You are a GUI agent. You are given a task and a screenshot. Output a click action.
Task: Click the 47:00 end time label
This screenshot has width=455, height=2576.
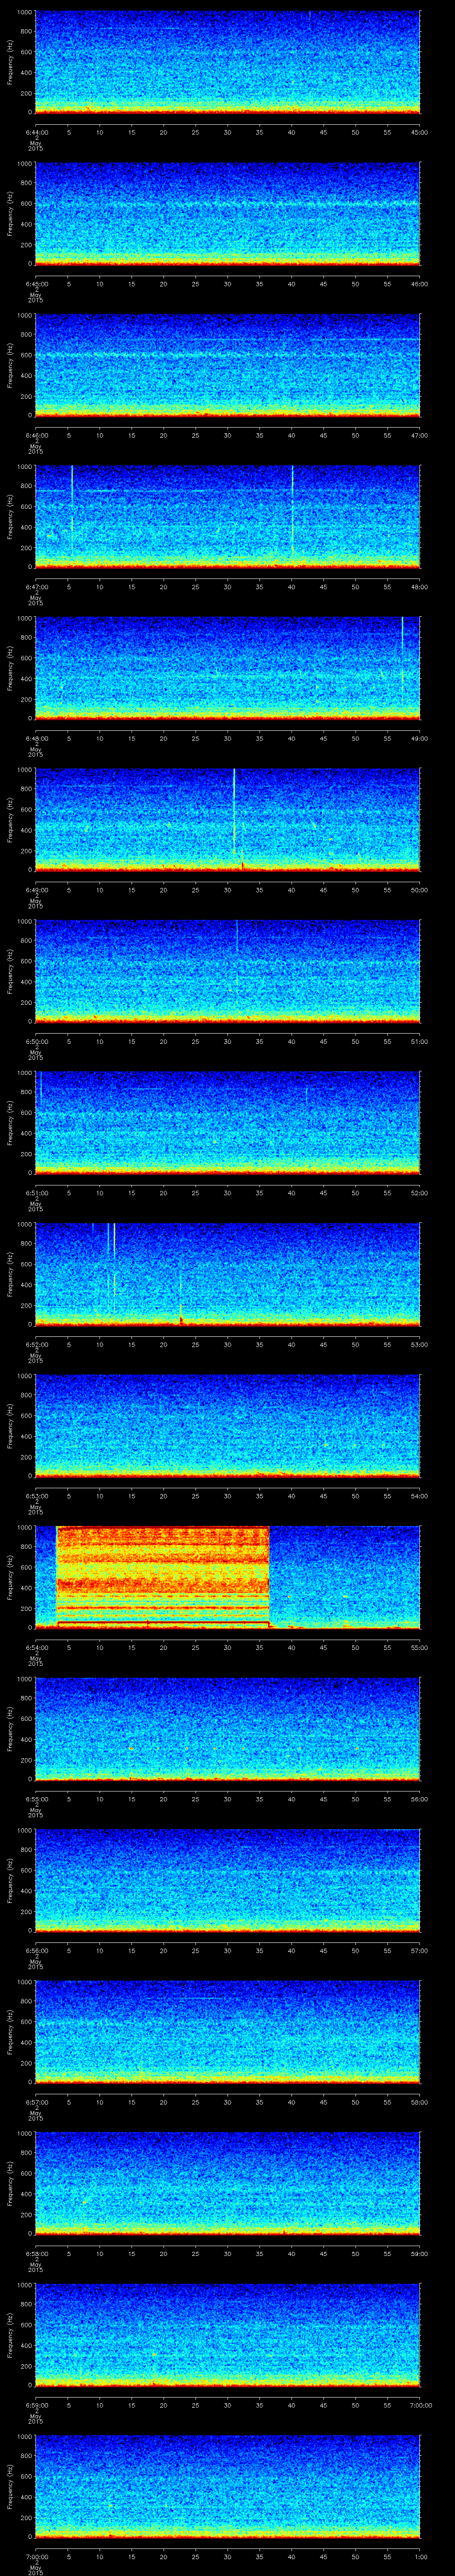coord(419,435)
